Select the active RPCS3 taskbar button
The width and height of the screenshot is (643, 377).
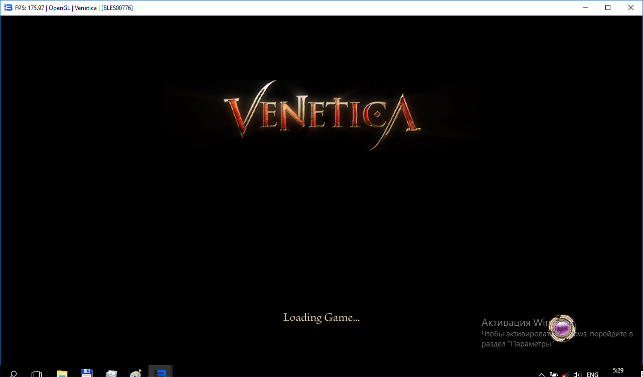tap(160, 372)
